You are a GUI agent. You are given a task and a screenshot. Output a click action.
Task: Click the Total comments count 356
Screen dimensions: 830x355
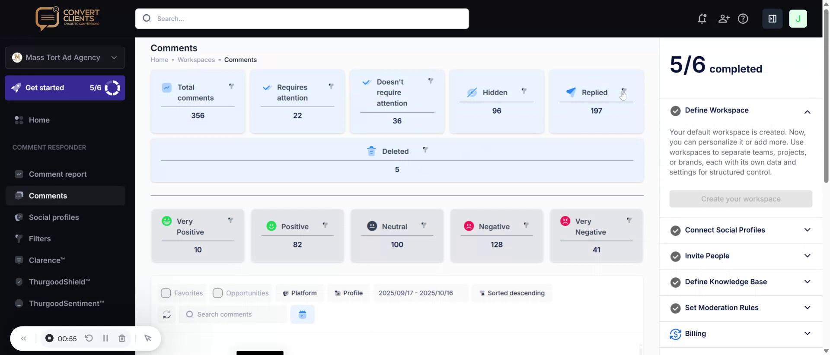point(198,115)
